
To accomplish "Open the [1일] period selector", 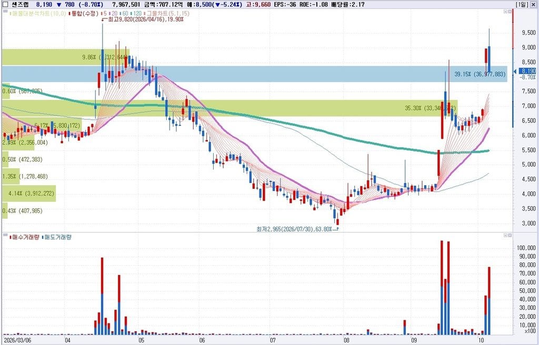I will [x=522, y=5].
